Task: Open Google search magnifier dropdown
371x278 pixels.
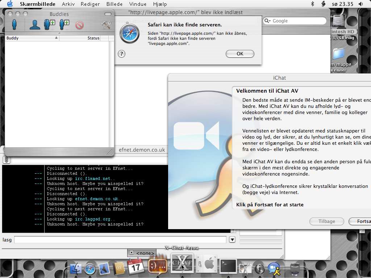Action: (x=268, y=21)
